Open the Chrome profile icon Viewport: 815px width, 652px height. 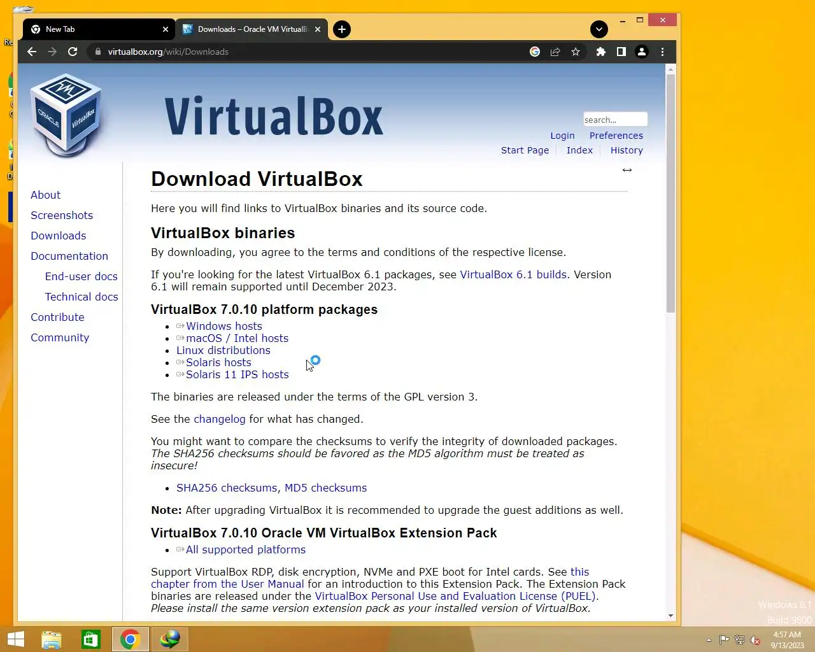(642, 52)
